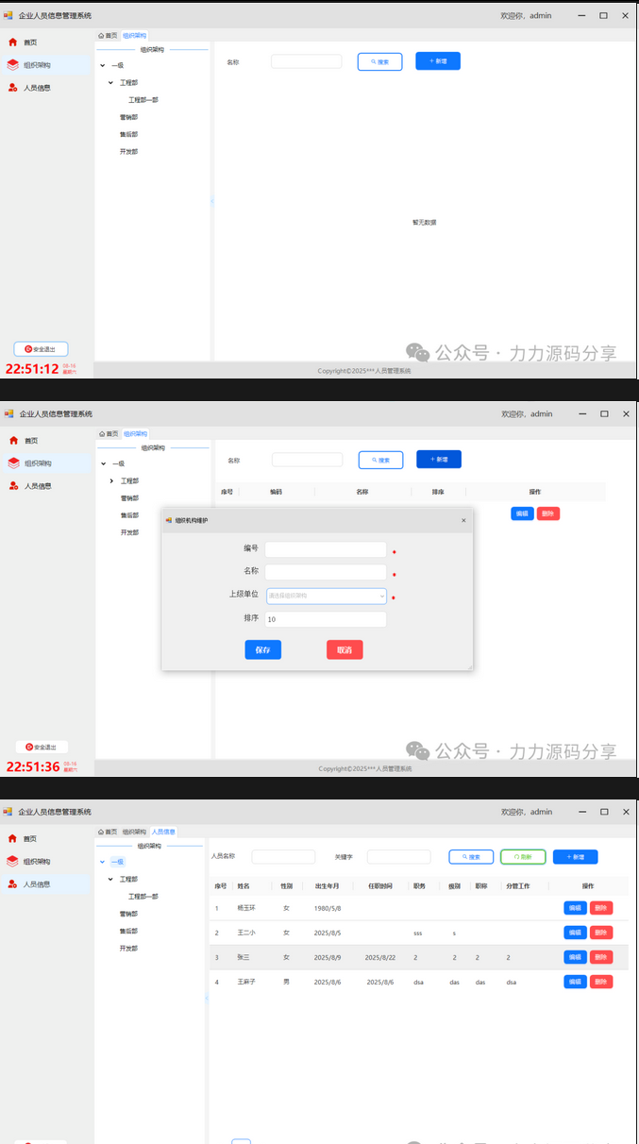Collapse the 一级 tree node in 22:51:12 window
The height and width of the screenshot is (1144, 639).
pos(103,65)
